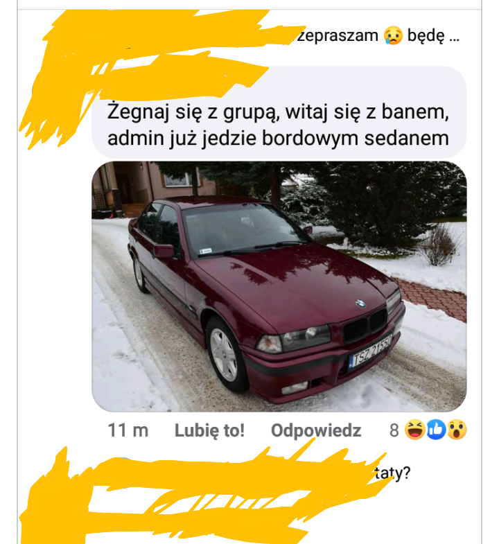499x544 pixels.
Task: Open the burgundy BMW sedan photo
Action: pyautogui.click(x=279, y=287)
